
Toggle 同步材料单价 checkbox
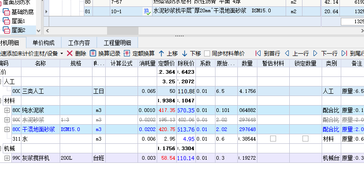pos(207,54)
